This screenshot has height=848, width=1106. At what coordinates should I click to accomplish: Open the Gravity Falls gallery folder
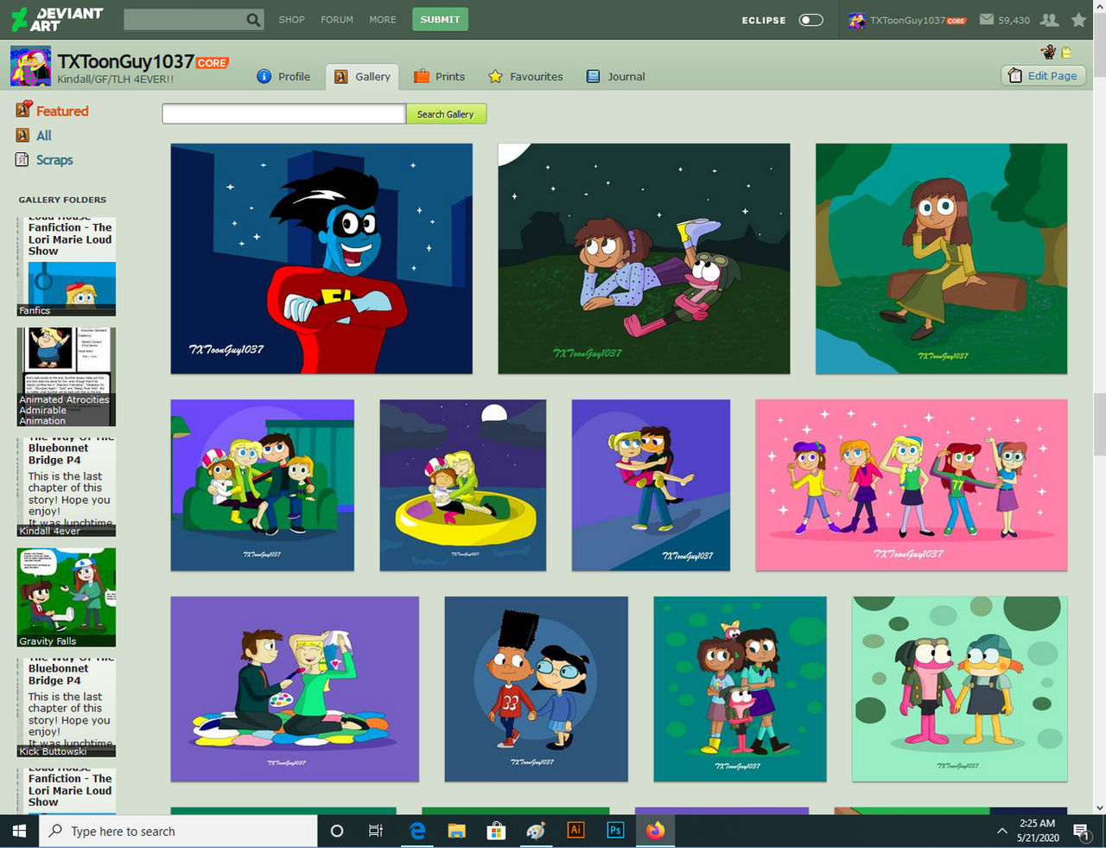(x=67, y=597)
